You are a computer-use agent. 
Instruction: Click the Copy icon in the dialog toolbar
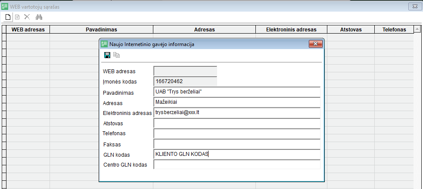pyautogui.click(x=116, y=55)
